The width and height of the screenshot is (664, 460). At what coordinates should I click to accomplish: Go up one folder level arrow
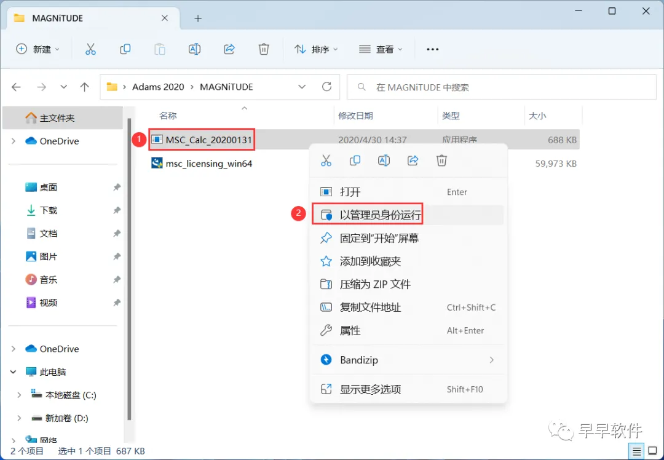tap(85, 87)
